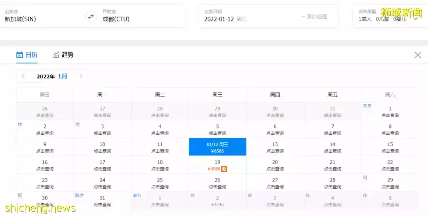Query fares for December 27 cell
This screenshot has height=216, width=428.
(102, 111)
